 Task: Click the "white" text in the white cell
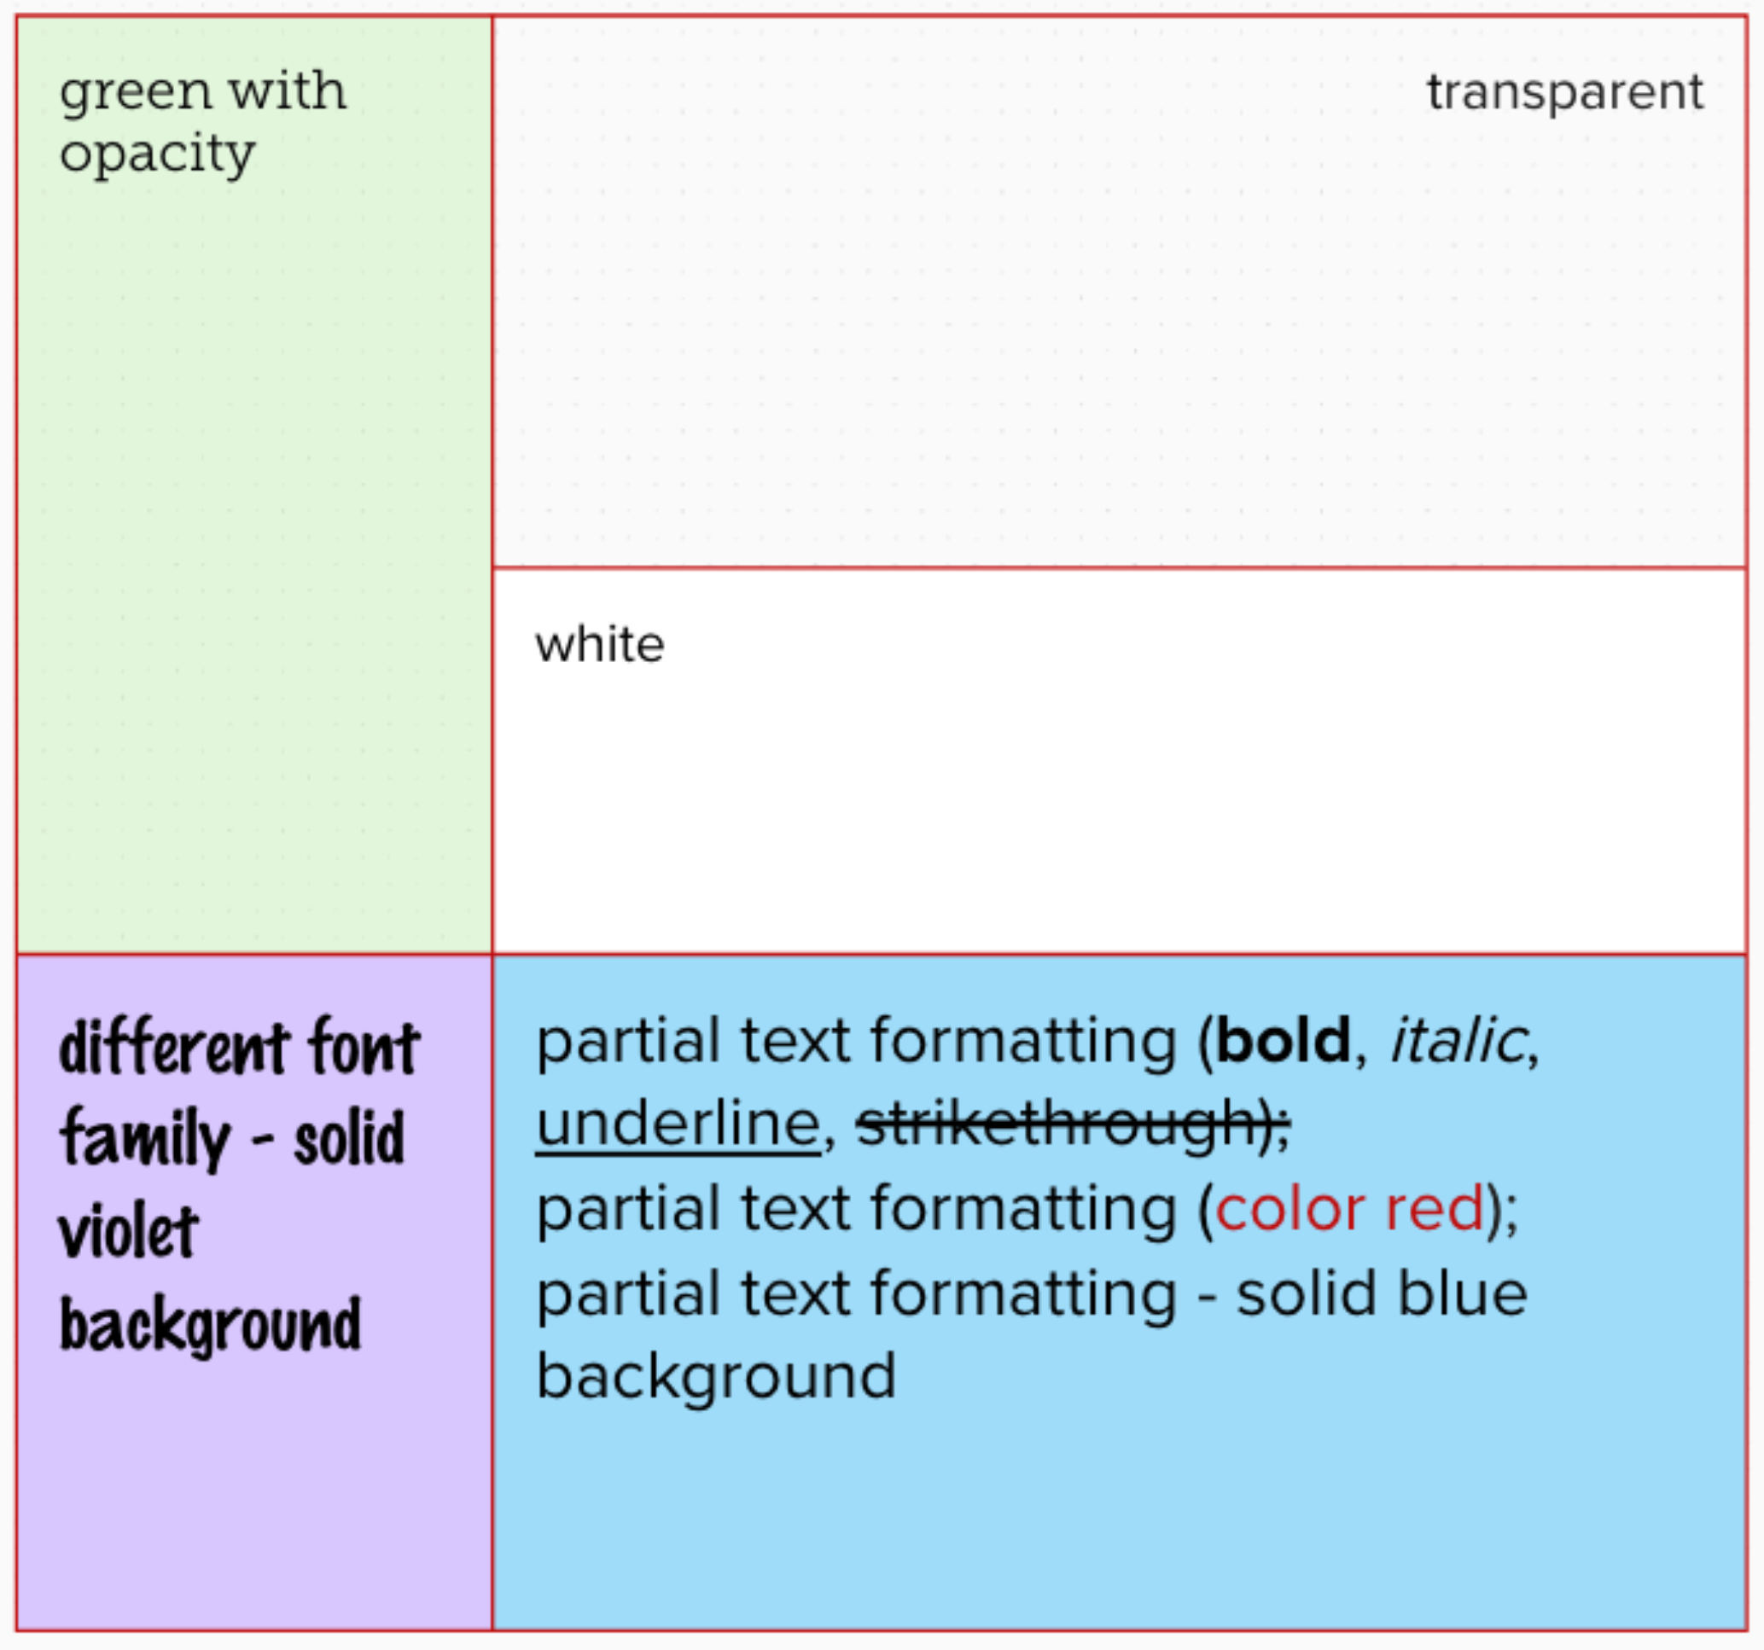[x=599, y=645]
